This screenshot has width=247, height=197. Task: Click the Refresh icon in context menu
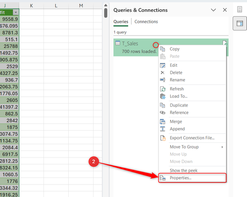[x=163, y=89]
